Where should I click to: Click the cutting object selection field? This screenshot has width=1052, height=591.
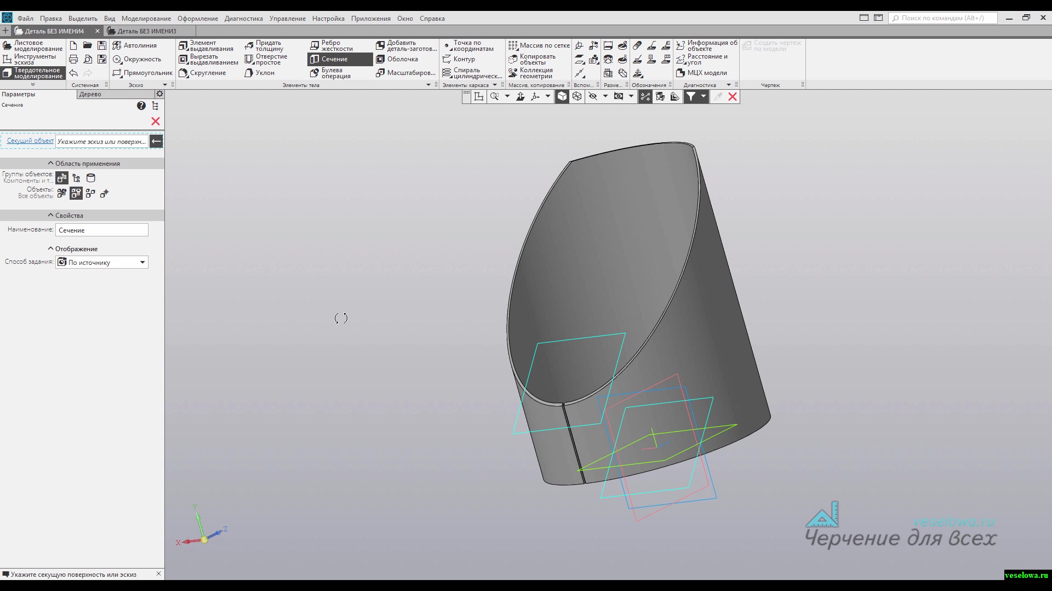(101, 142)
